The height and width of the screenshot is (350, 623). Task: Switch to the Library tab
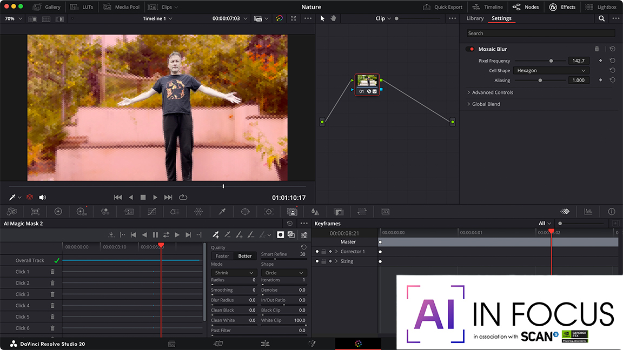pos(475,18)
